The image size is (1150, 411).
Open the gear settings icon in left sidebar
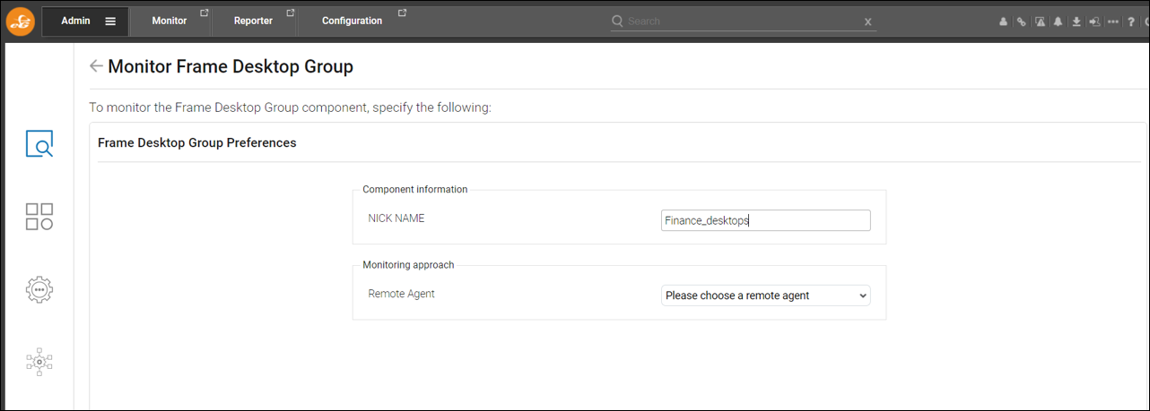click(x=39, y=289)
